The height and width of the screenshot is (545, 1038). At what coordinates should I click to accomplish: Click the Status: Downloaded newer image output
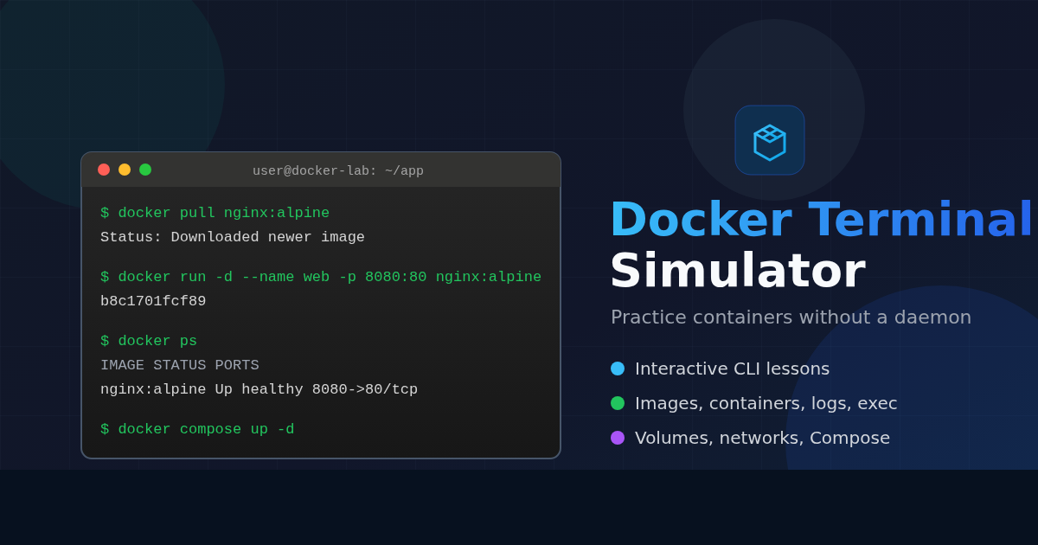[233, 237]
